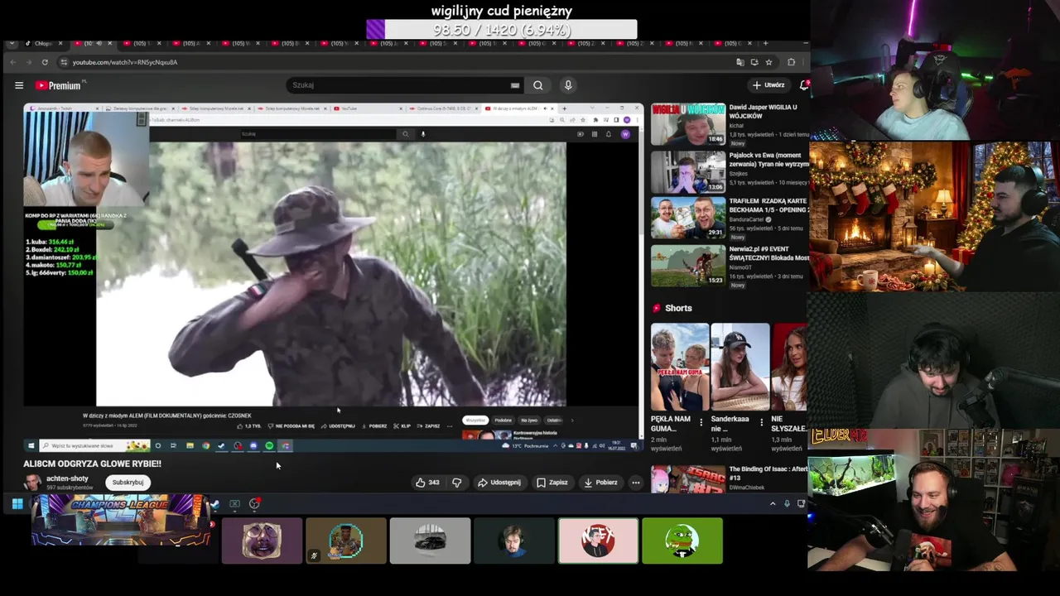Bookmark this page with star icon

tap(768, 62)
